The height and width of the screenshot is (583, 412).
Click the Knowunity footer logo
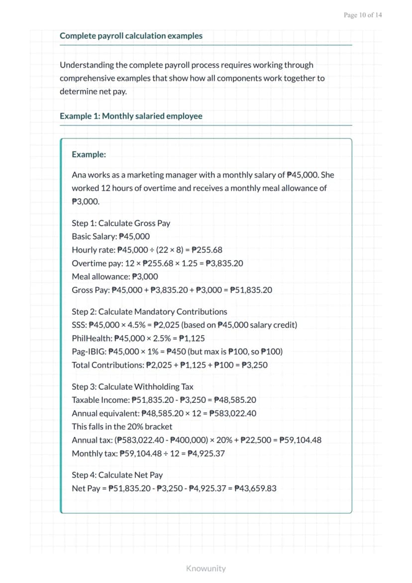[206, 568]
